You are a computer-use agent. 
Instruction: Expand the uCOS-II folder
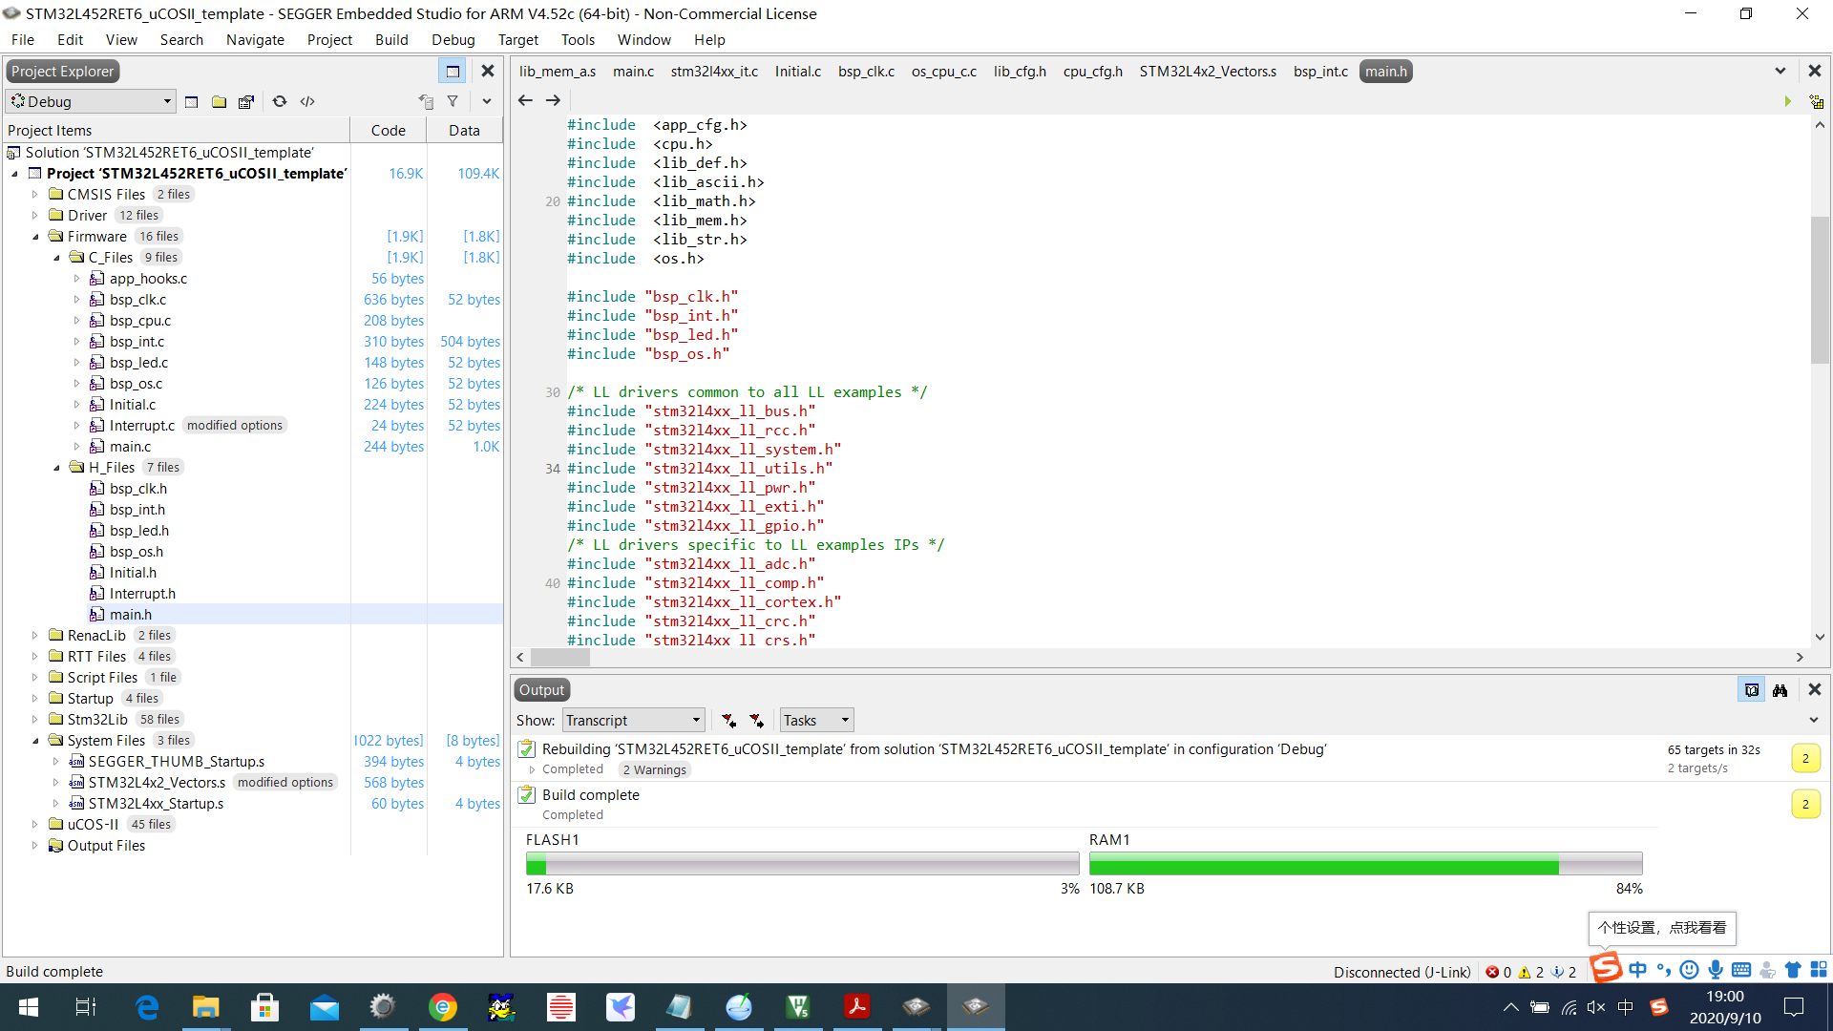[x=35, y=825]
